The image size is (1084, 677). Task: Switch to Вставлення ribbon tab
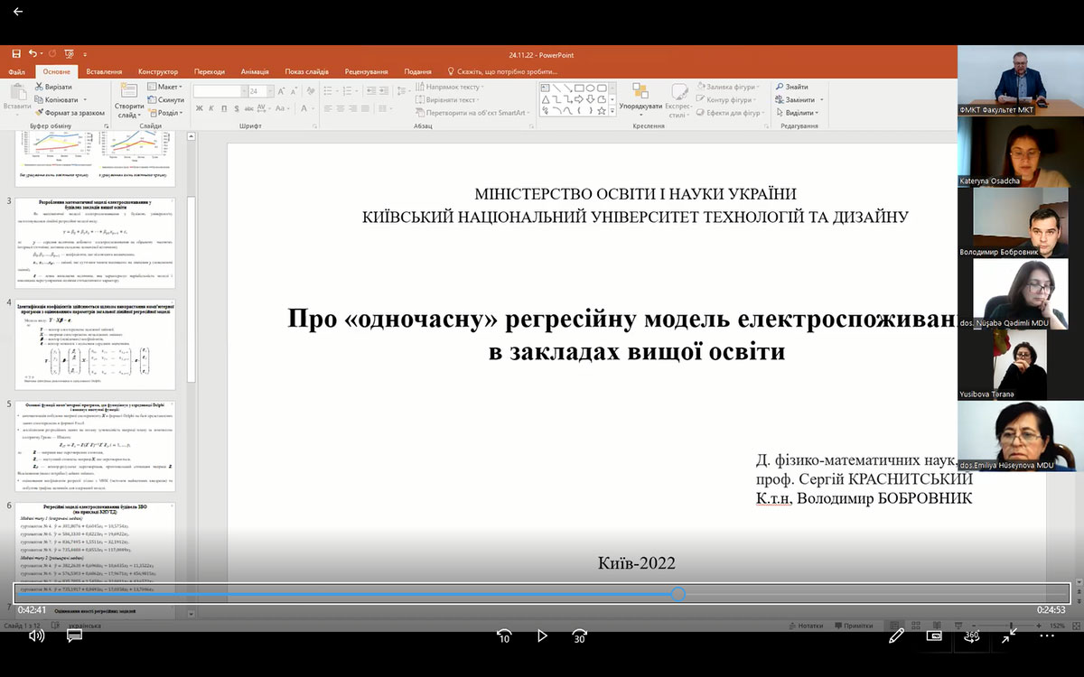coord(105,71)
